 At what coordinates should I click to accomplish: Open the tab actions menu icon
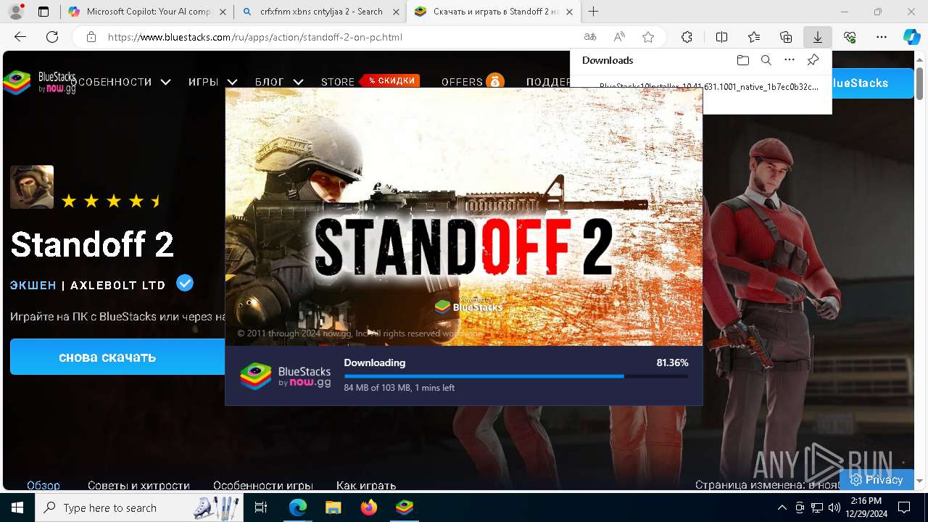pos(43,12)
